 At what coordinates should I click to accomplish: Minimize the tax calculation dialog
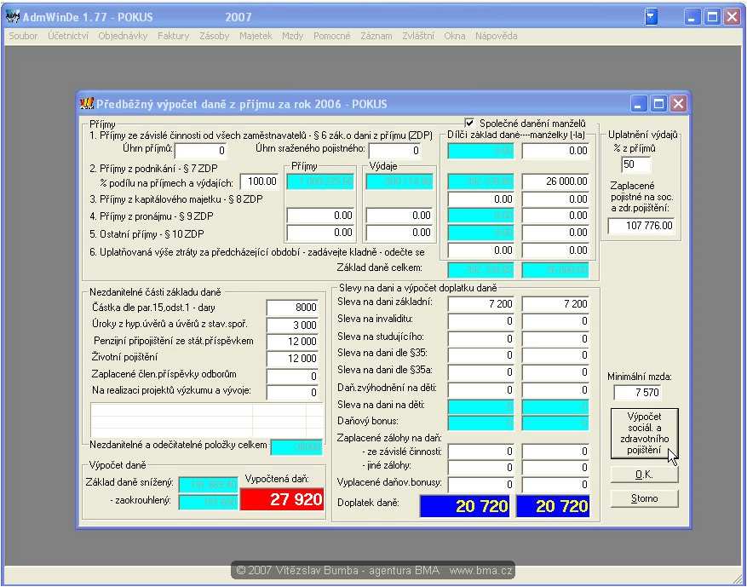638,103
